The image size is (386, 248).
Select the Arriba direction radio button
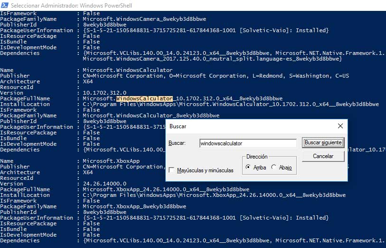pos(248,167)
